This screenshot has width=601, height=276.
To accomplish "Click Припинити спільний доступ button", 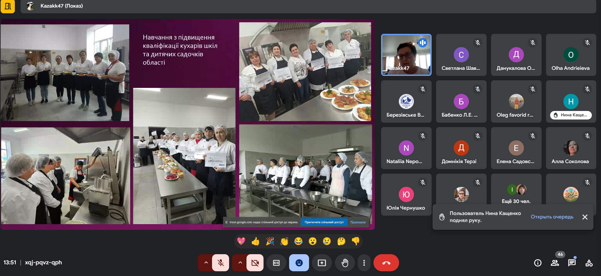I will 324,222.
